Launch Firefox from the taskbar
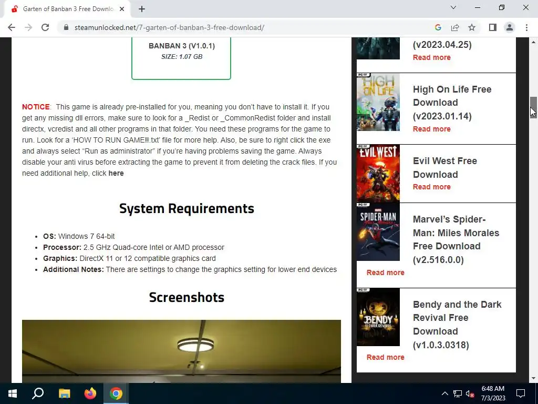 tap(90, 393)
